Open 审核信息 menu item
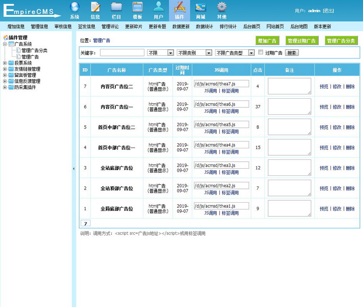The height and width of the screenshot is (307, 363). coord(63,27)
